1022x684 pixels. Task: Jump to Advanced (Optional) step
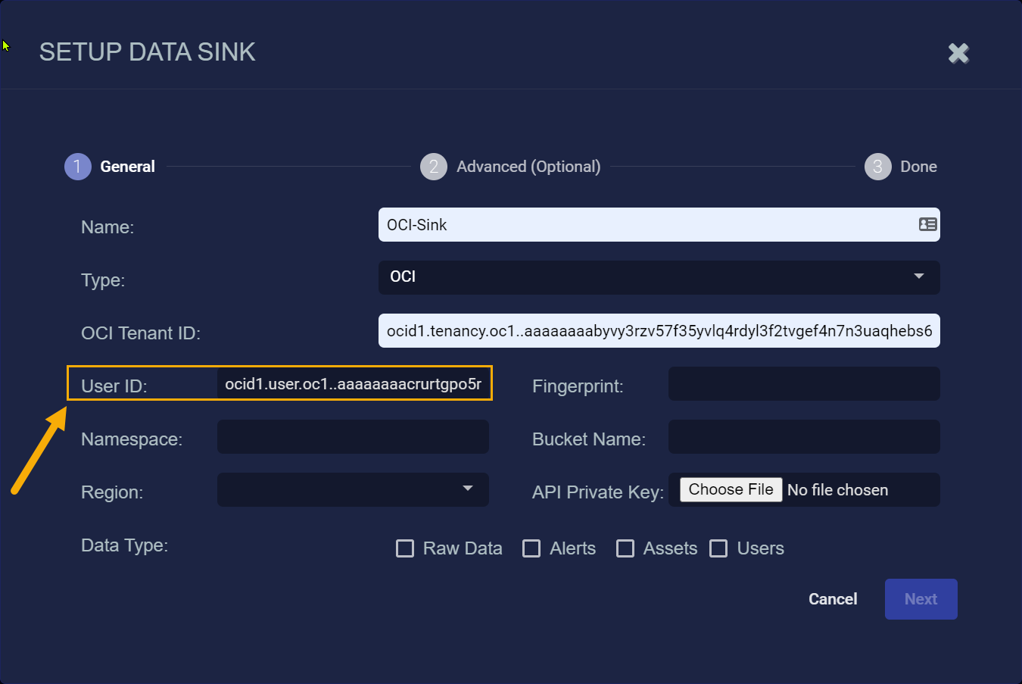510,167
